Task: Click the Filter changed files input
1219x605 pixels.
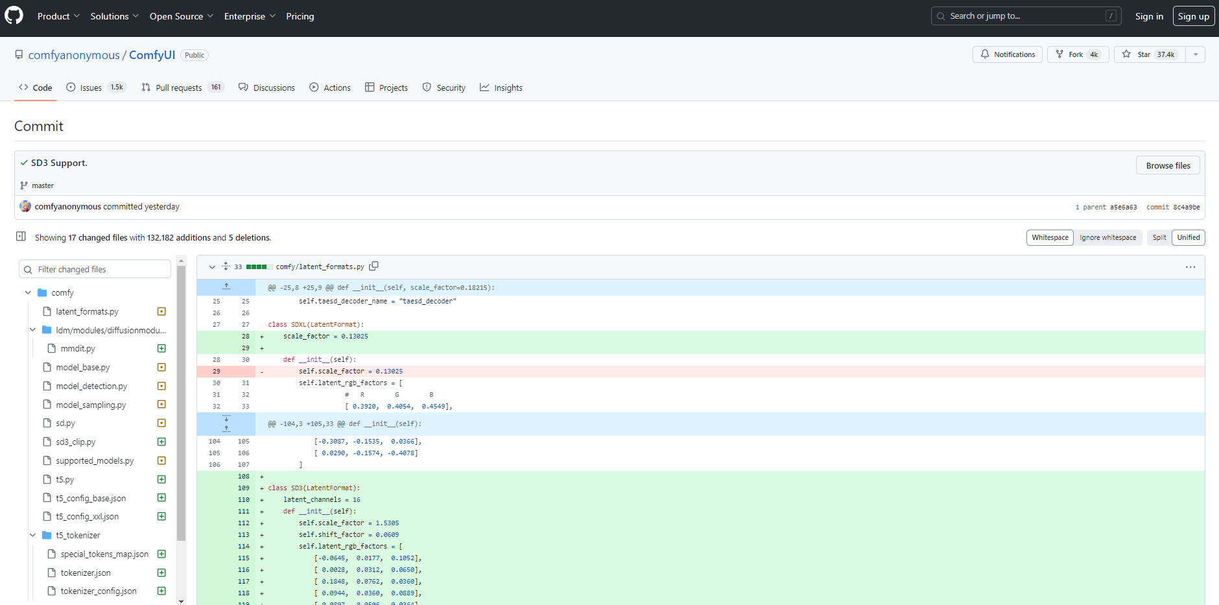Action: pos(95,269)
